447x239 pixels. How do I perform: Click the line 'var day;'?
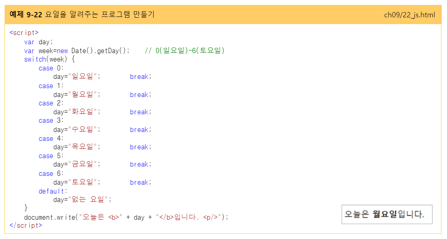pyautogui.click(x=39, y=42)
